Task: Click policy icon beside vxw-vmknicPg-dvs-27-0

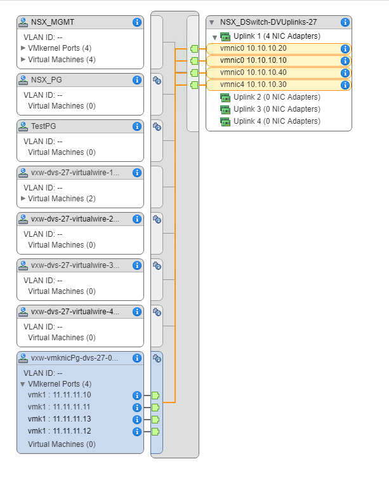Action: point(157,358)
